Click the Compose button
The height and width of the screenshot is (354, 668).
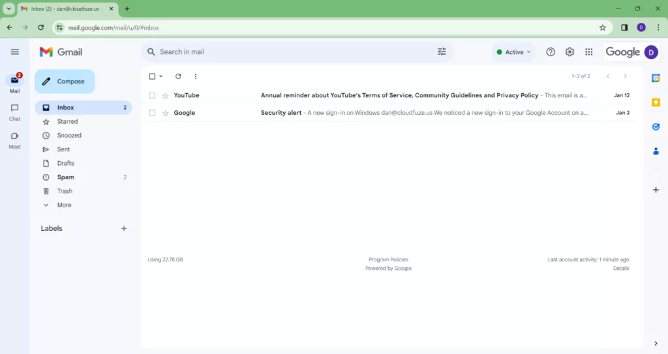pos(65,81)
